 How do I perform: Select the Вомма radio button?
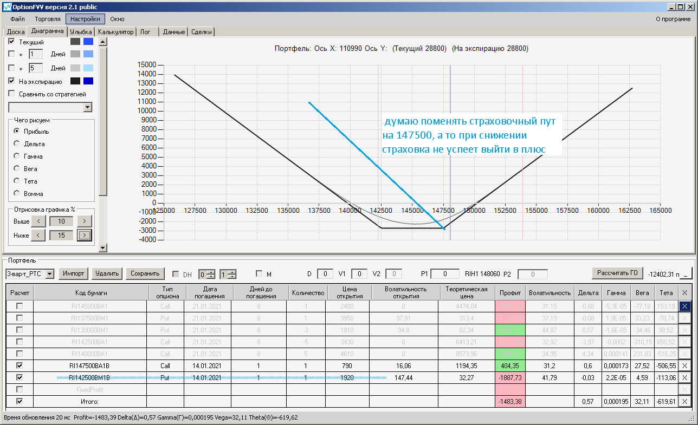(x=17, y=194)
